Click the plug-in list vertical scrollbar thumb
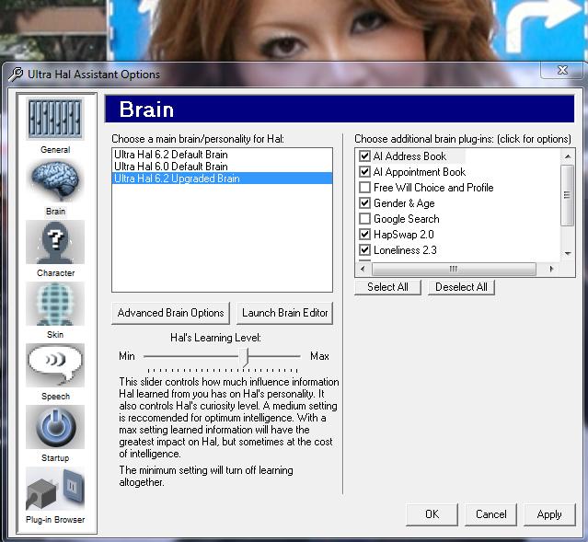Viewport: 588px width, 542px height. 568,195
